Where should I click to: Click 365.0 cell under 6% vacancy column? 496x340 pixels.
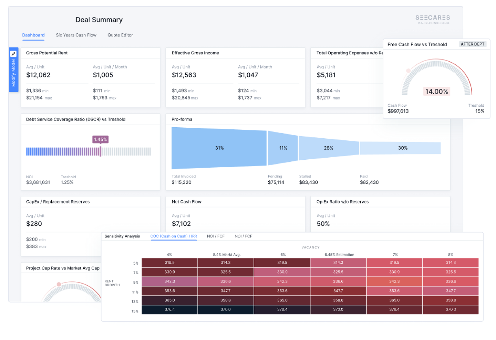[x=282, y=300]
